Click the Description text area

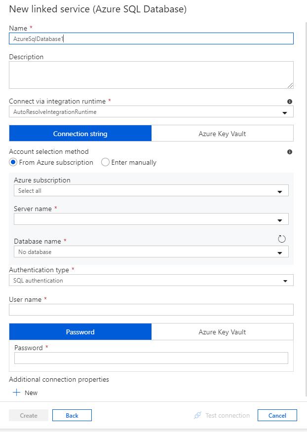151,75
